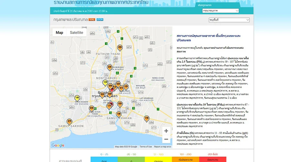
Task: Select station marker 52t
Action: point(102,95)
